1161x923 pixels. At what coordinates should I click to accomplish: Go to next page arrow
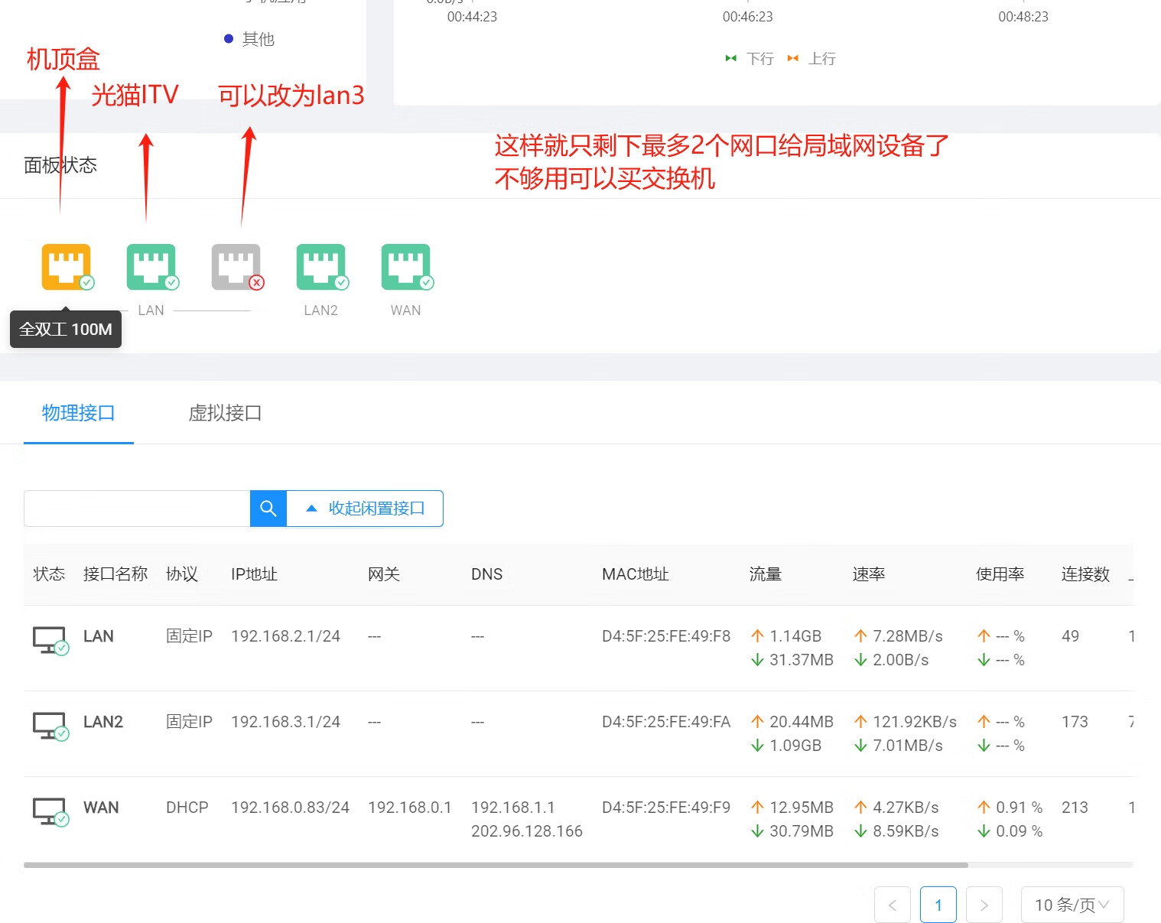[x=984, y=905]
